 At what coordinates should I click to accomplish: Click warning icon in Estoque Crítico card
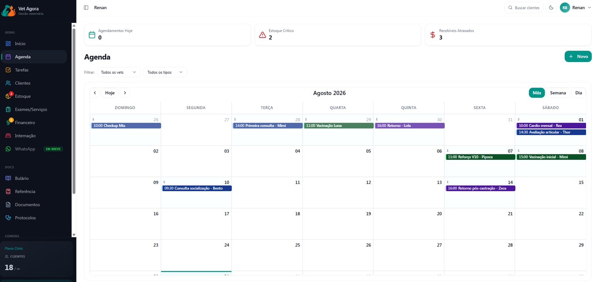coord(262,35)
